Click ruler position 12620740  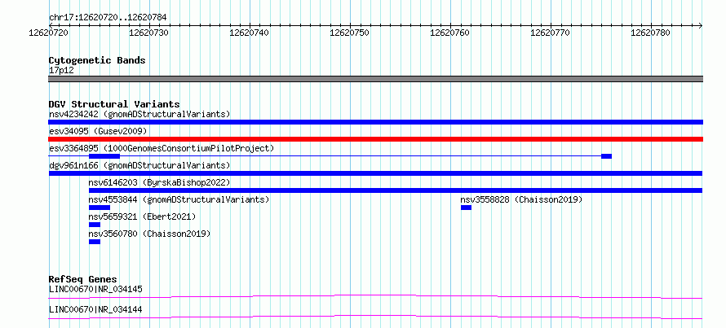click(x=250, y=33)
